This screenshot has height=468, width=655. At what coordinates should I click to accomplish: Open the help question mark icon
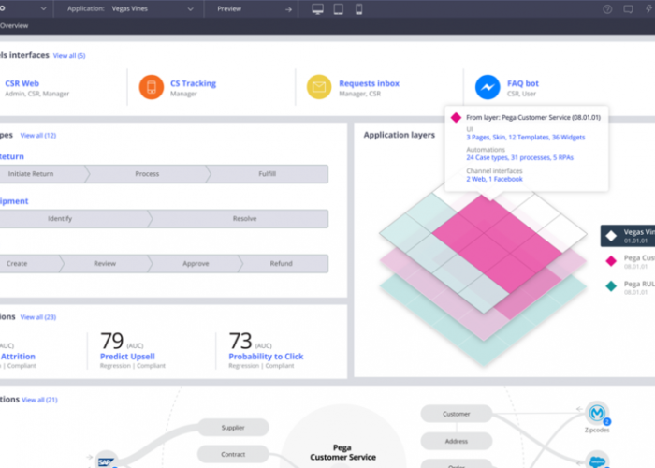[x=607, y=9]
